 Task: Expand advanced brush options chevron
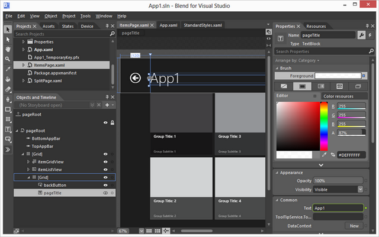[x=321, y=165]
